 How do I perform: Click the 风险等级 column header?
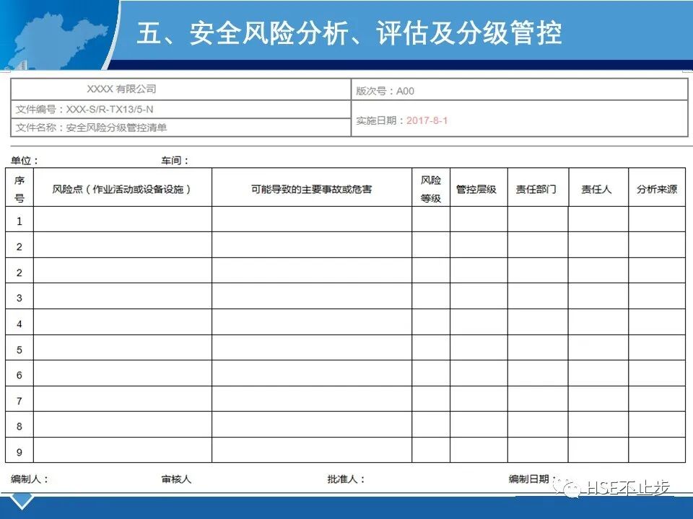431,187
